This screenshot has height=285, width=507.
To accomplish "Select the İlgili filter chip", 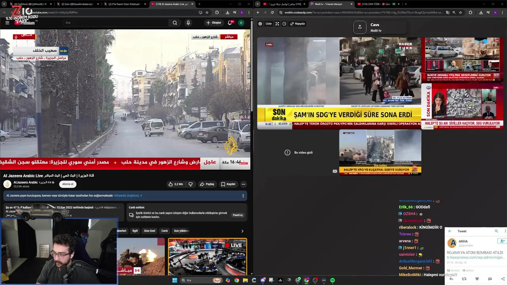I will [x=135, y=231].
